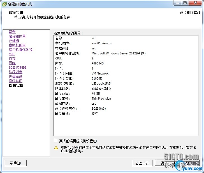This screenshot has width=204, height=173.
Task: Select the 4096 MB memory value
Action: pos(98,63)
